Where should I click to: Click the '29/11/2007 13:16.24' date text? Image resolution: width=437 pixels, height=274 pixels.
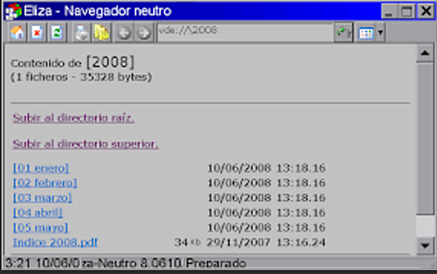click(x=266, y=242)
